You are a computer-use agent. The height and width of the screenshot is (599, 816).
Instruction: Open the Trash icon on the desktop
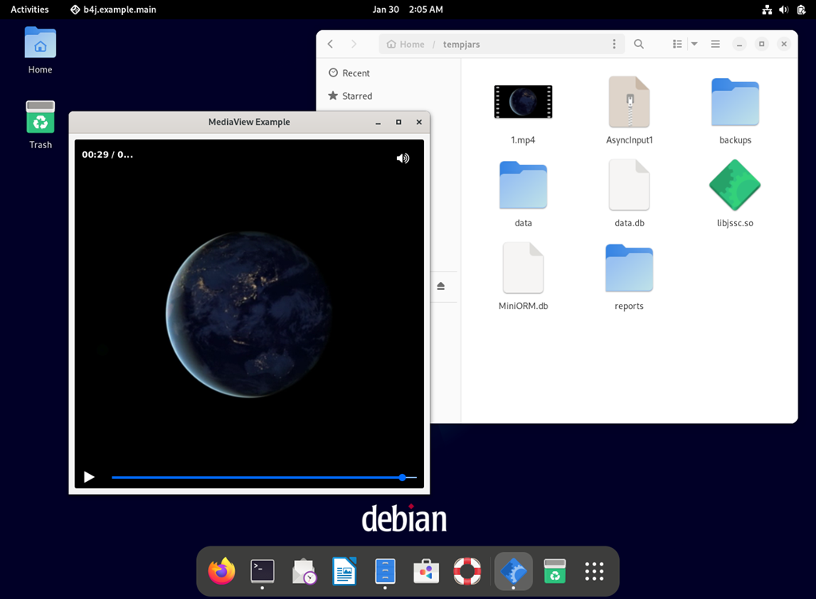(40, 117)
